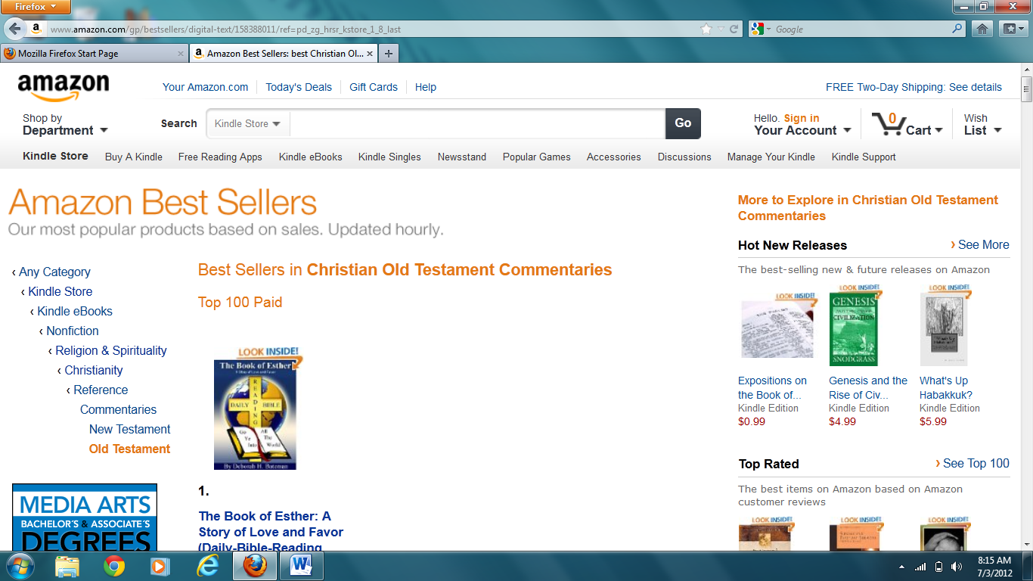Screen dimensions: 1033x581
Task: Open a new tab with the plus button
Action: tap(389, 54)
